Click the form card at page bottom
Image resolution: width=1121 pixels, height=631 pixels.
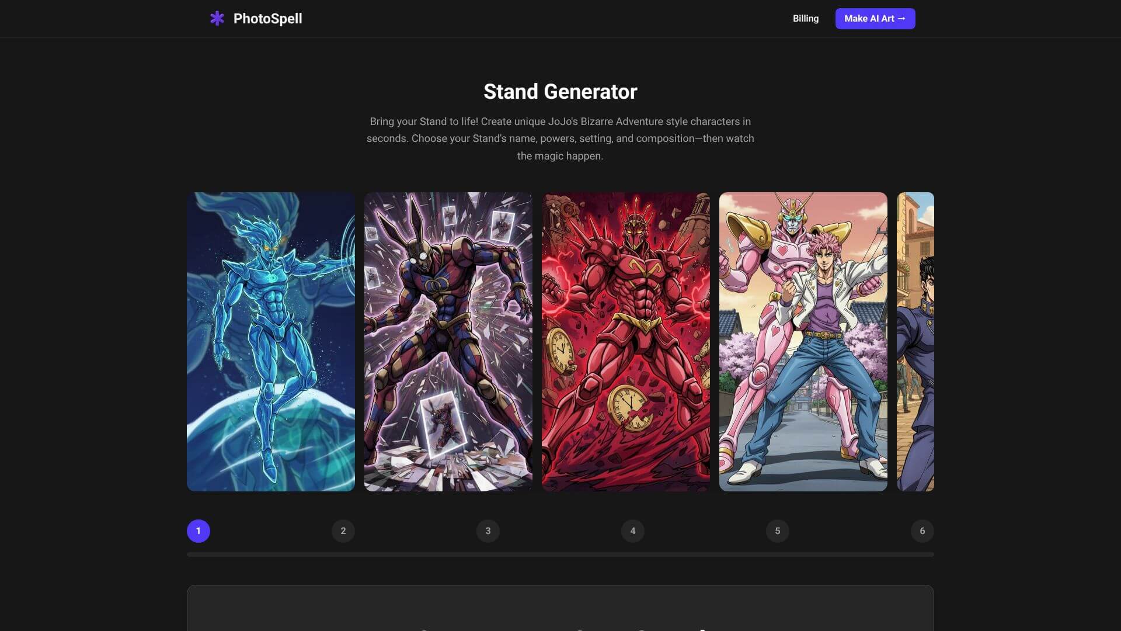pos(560,609)
